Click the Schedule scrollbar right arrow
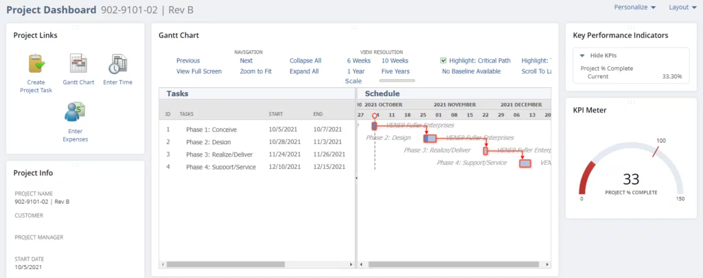Image resolution: width=703 pixels, height=278 pixels. pos(547,264)
